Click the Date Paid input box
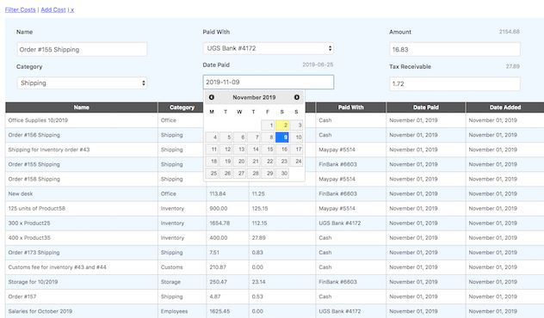 click(x=269, y=83)
